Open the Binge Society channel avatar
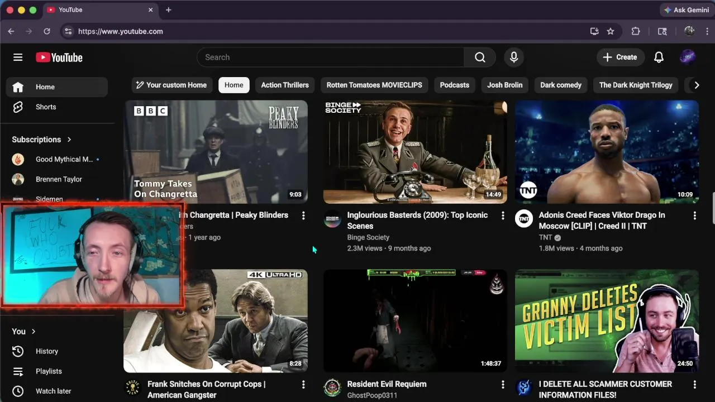 (332, 219)
